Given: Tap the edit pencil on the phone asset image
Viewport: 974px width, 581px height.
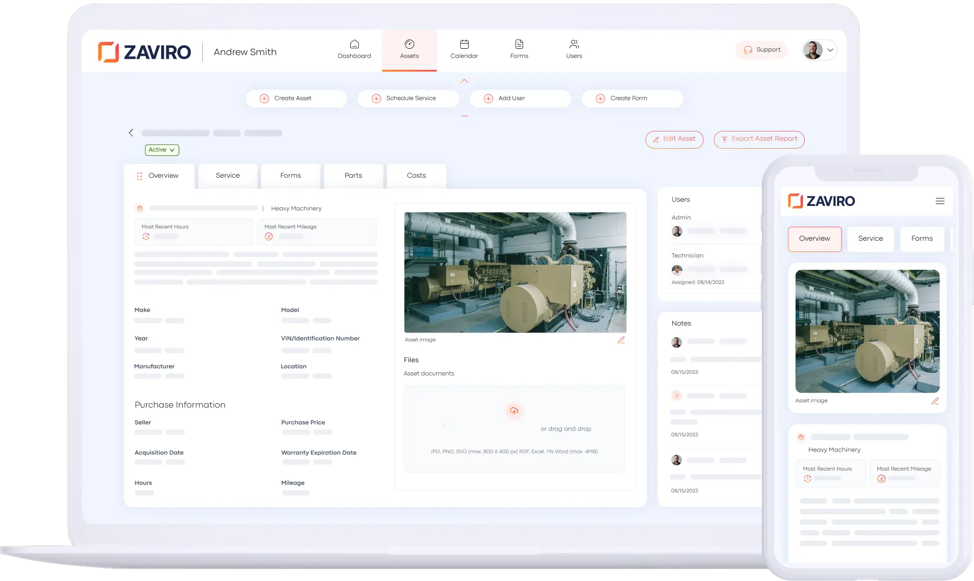Looking at the screenshot, I should point(934,401).
